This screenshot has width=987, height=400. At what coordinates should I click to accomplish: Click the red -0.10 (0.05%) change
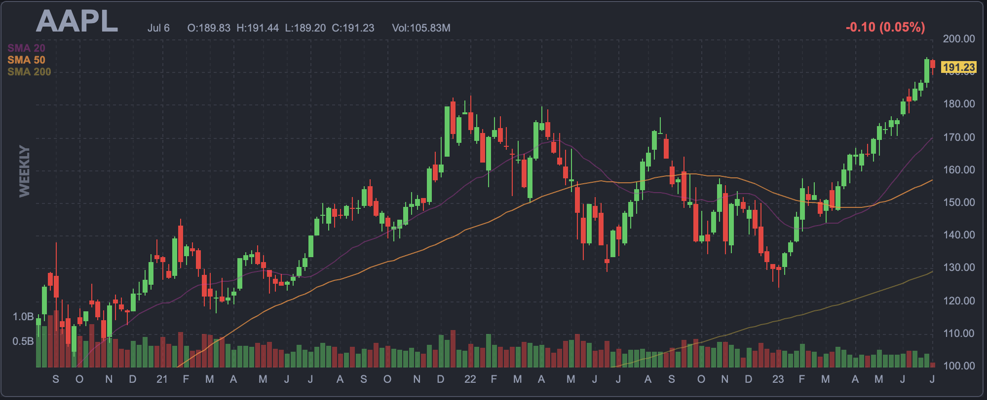pos(885,27)
